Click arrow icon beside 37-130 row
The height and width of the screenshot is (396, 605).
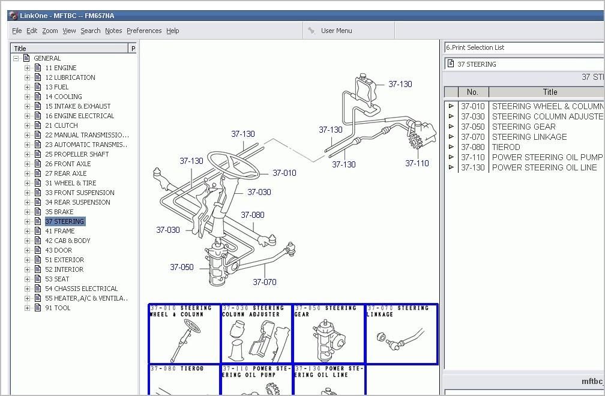(451, 167)
